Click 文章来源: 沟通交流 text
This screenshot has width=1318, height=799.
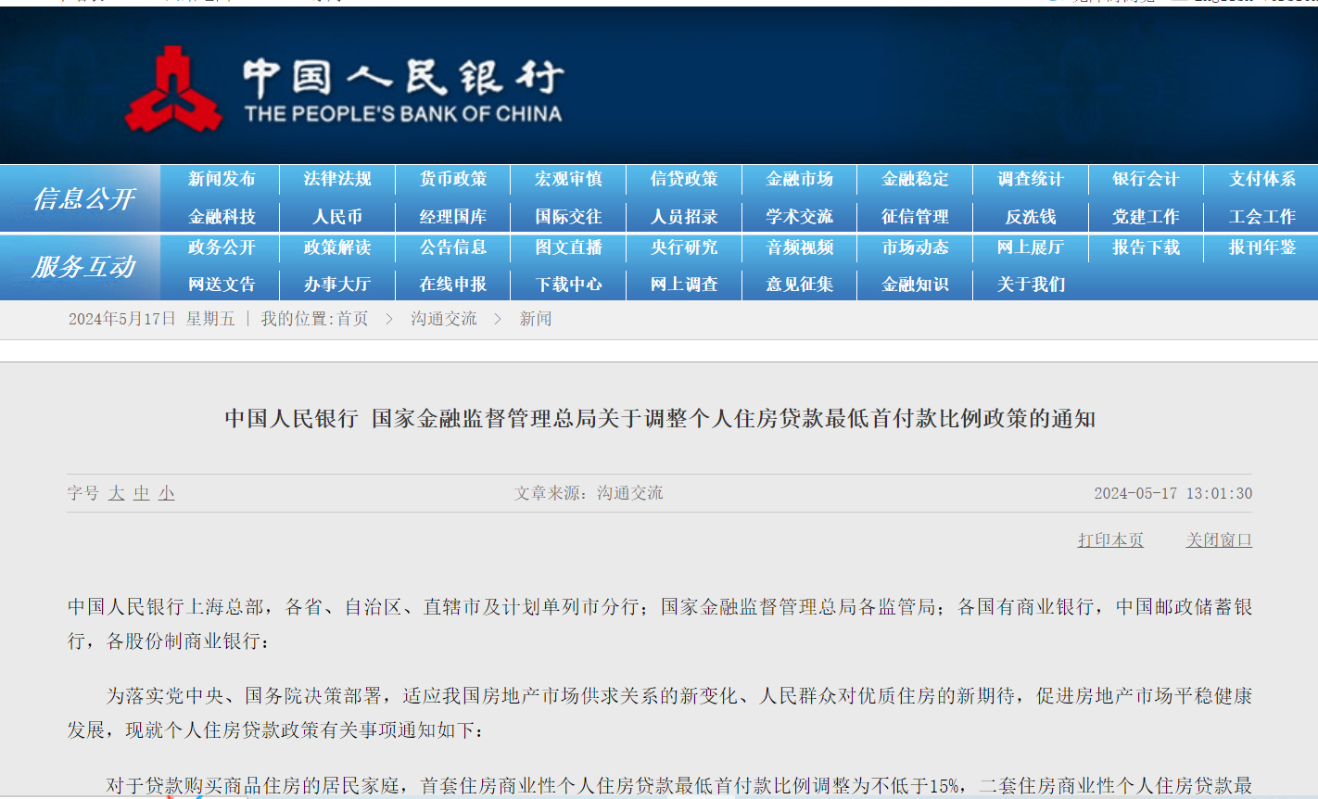[589, 493]
